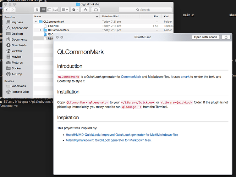Switch Finder to list view
The height and width of the screenshot is (177, 236).
click(43, 10)
